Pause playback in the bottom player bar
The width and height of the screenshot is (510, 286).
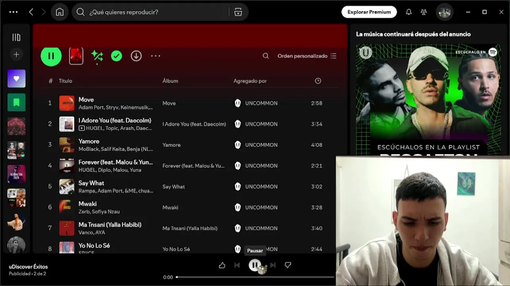[x=255, y=265]
